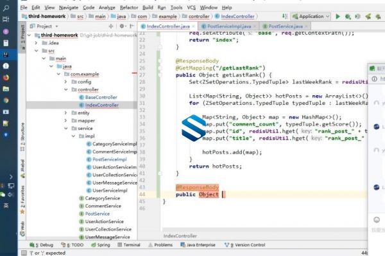Open the Spring tool window

coord(101,245)
